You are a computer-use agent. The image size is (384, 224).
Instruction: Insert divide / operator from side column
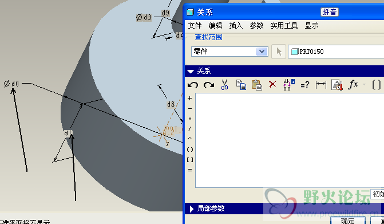[190, 129]
